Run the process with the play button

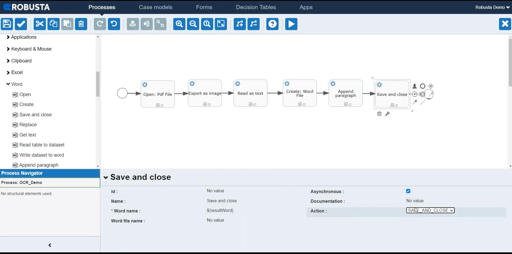[291, 24]
